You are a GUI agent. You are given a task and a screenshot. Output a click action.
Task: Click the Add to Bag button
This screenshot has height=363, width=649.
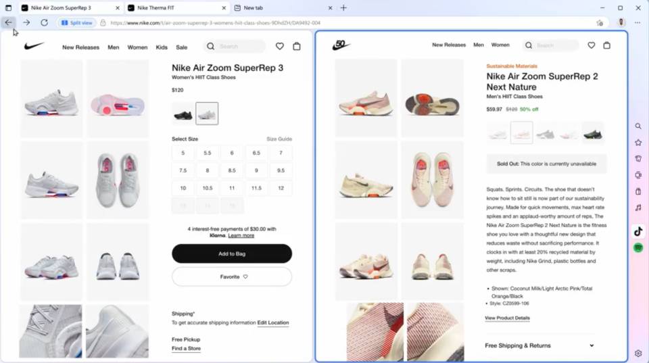coord(232,253)
